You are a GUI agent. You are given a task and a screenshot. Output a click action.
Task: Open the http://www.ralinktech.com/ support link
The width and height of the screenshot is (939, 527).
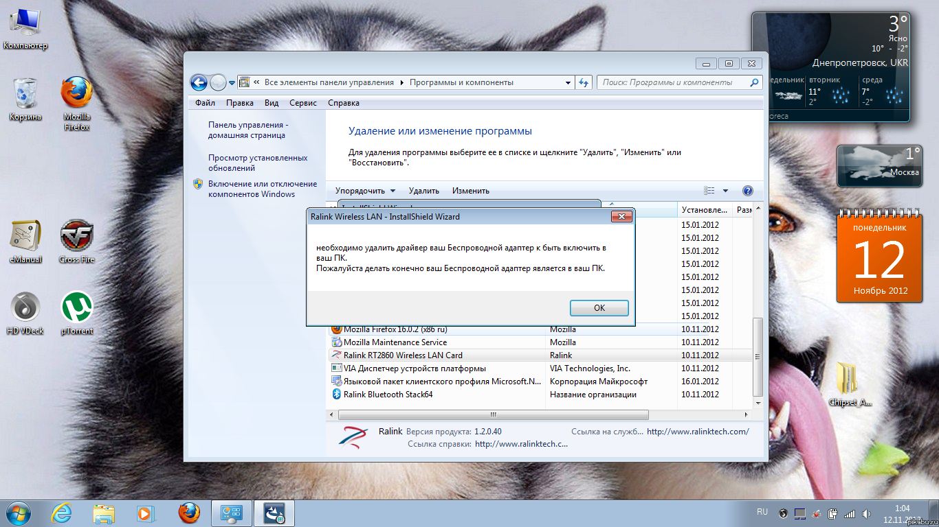click(x=698, y=432)
